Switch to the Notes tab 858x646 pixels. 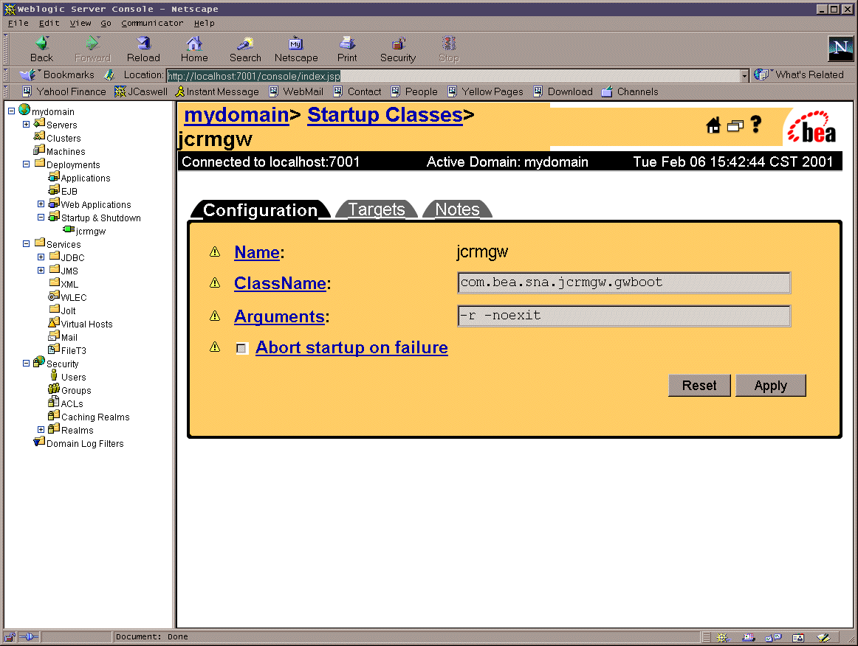coord(457,209)
